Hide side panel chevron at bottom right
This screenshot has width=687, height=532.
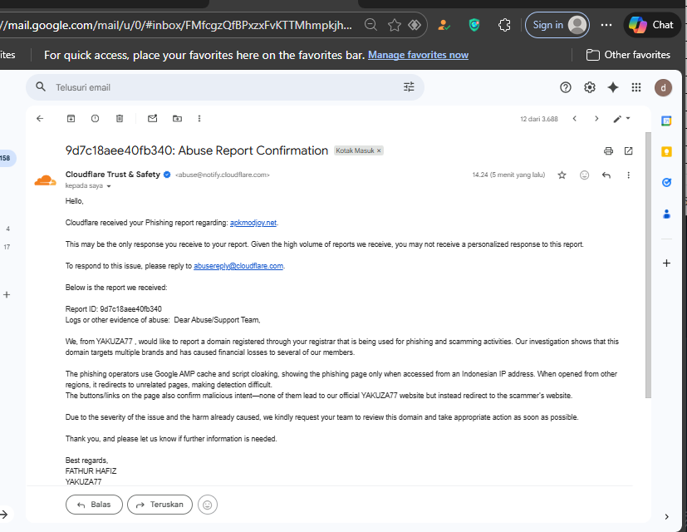coord(666,517)
